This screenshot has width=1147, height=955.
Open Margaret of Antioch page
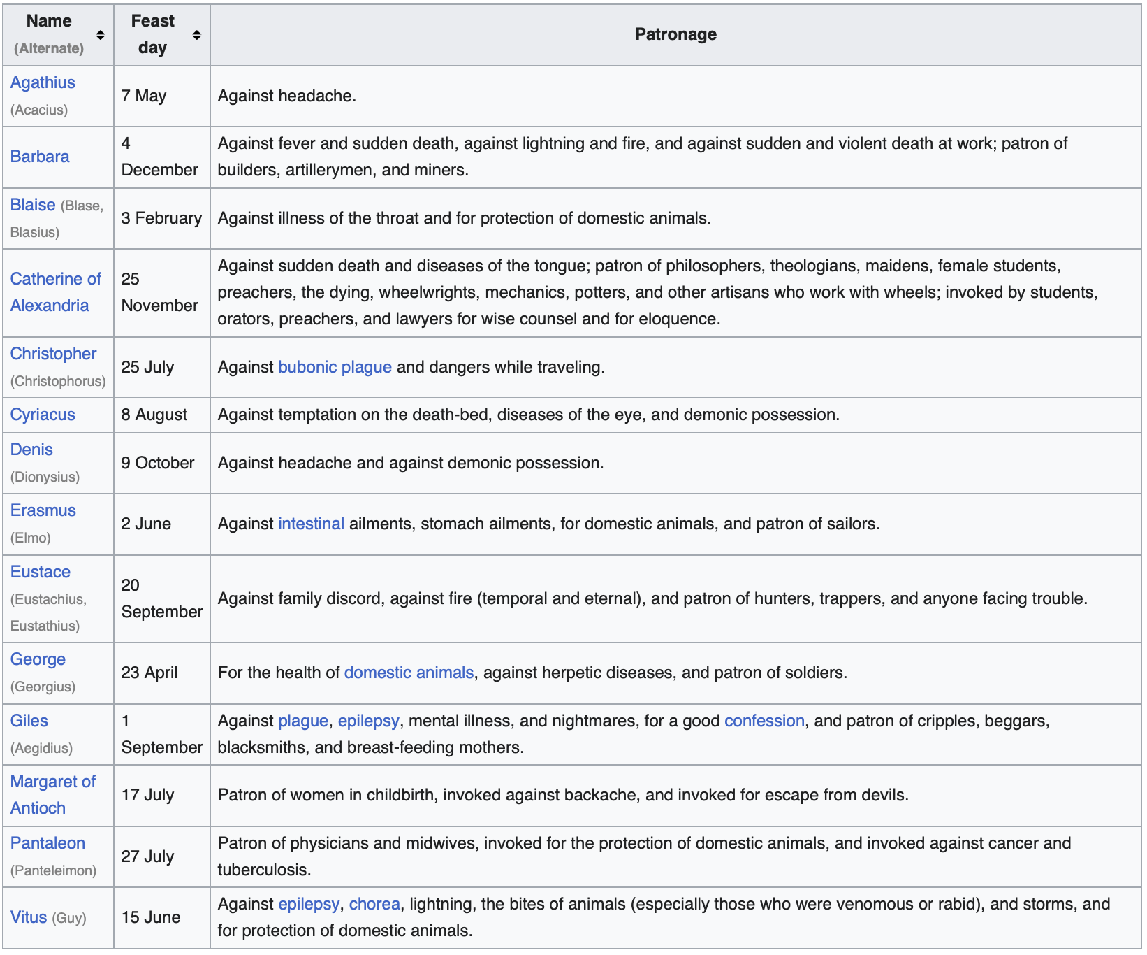point(52,795)
